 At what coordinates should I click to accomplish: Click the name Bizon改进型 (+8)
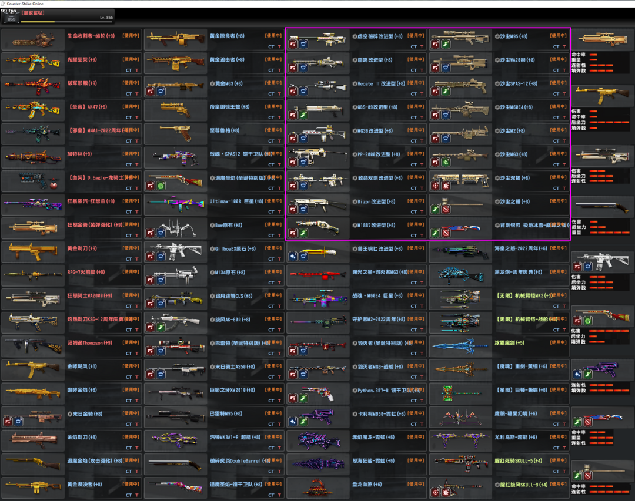pyautogui.click(x=376, y=201)
